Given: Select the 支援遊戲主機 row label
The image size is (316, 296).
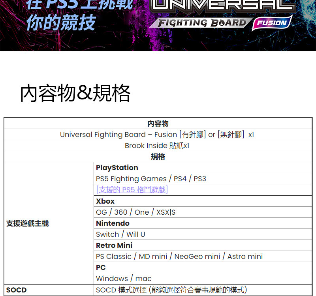Looking at the screenshot, I should click(27, 223).
